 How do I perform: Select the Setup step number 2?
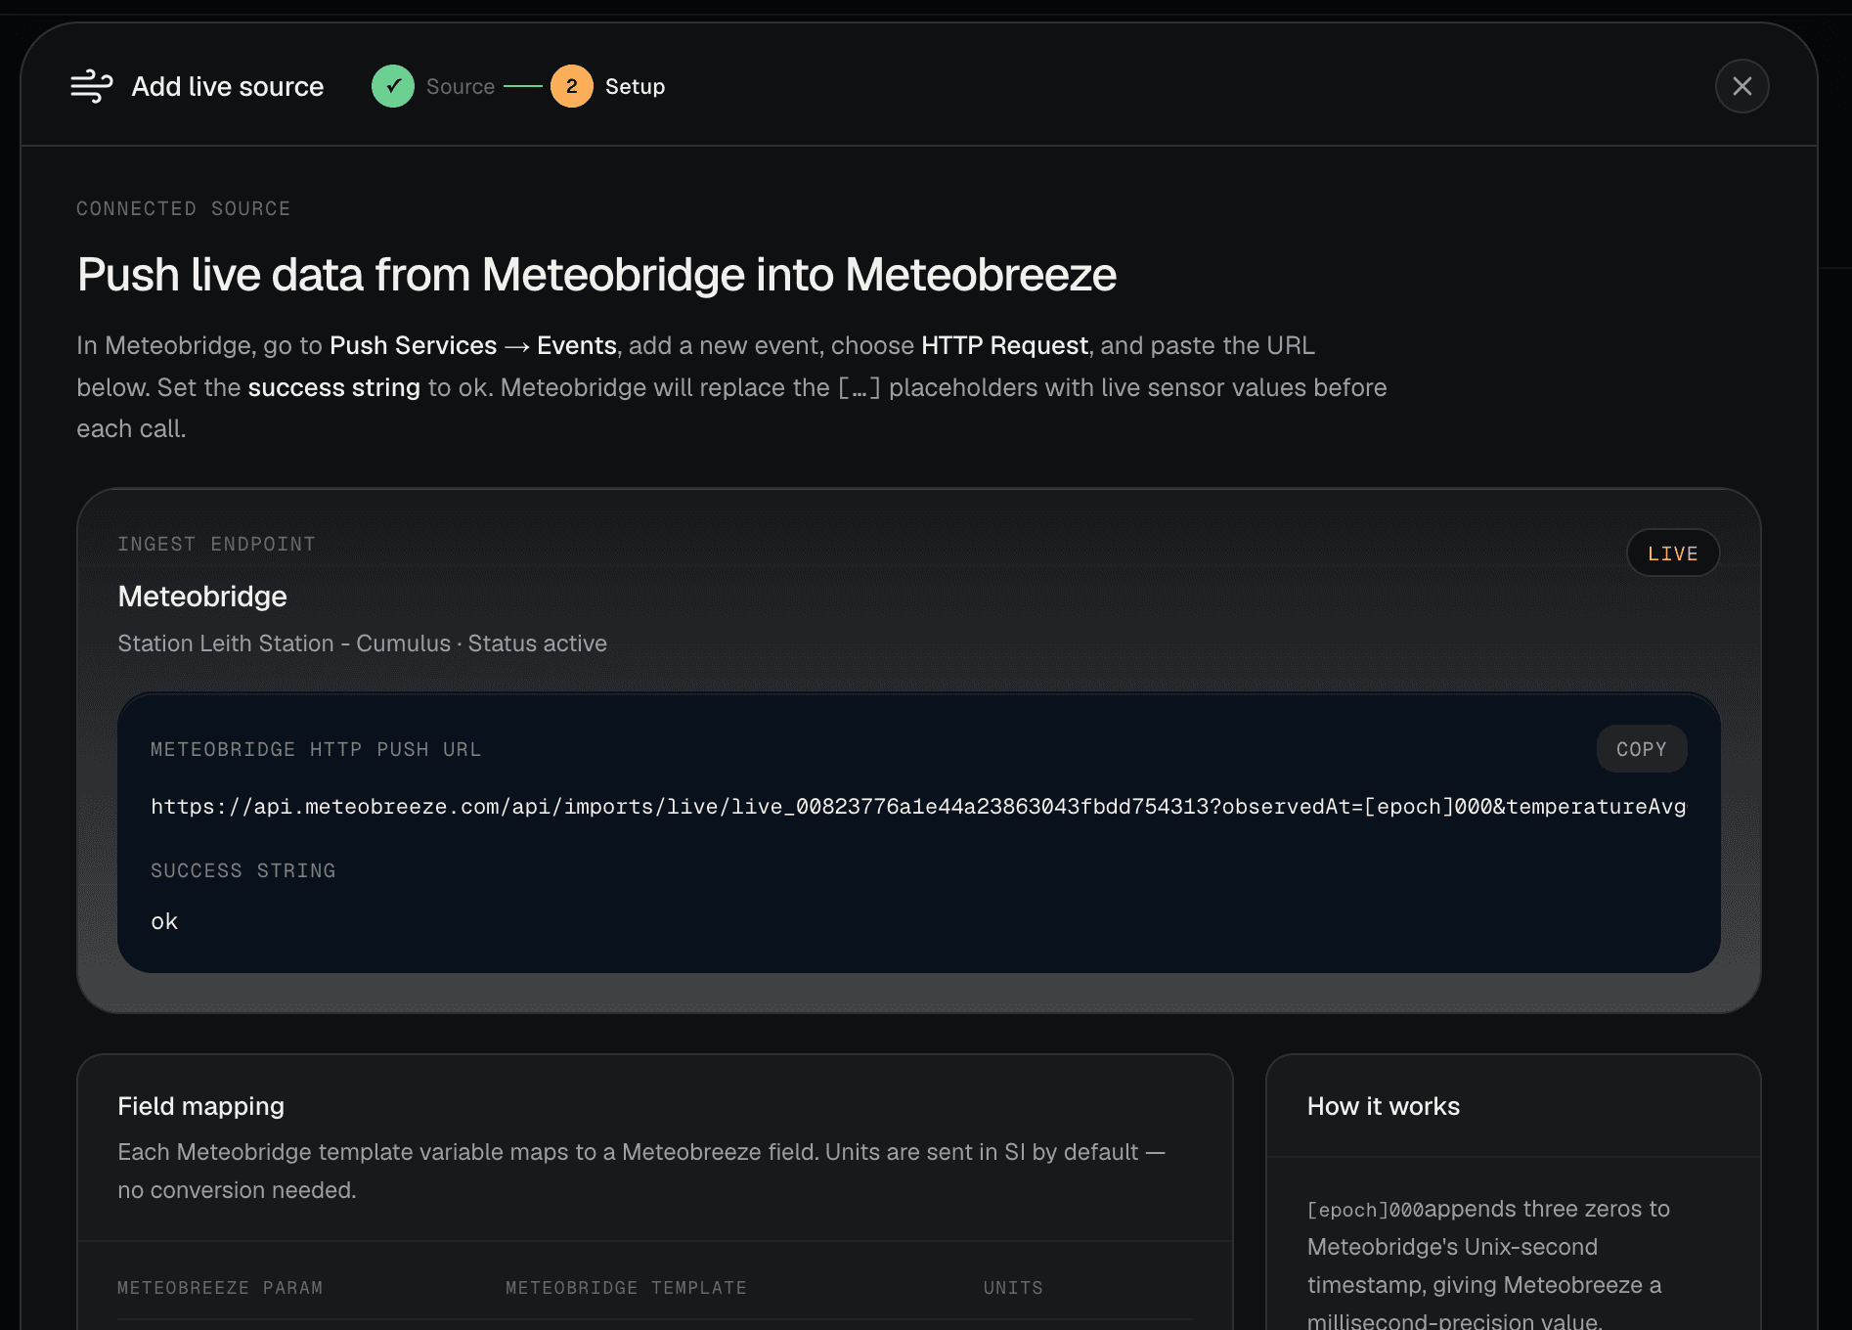[x=572, y=86]
